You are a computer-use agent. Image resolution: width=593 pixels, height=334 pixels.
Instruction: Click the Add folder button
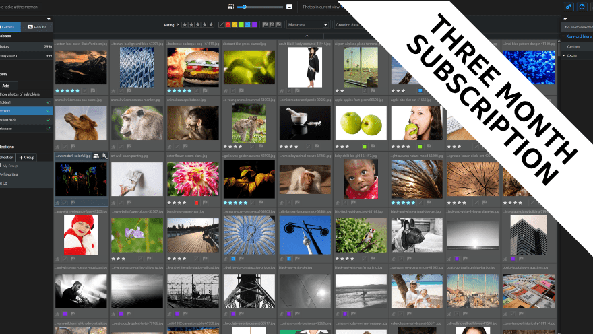(8, 86)
